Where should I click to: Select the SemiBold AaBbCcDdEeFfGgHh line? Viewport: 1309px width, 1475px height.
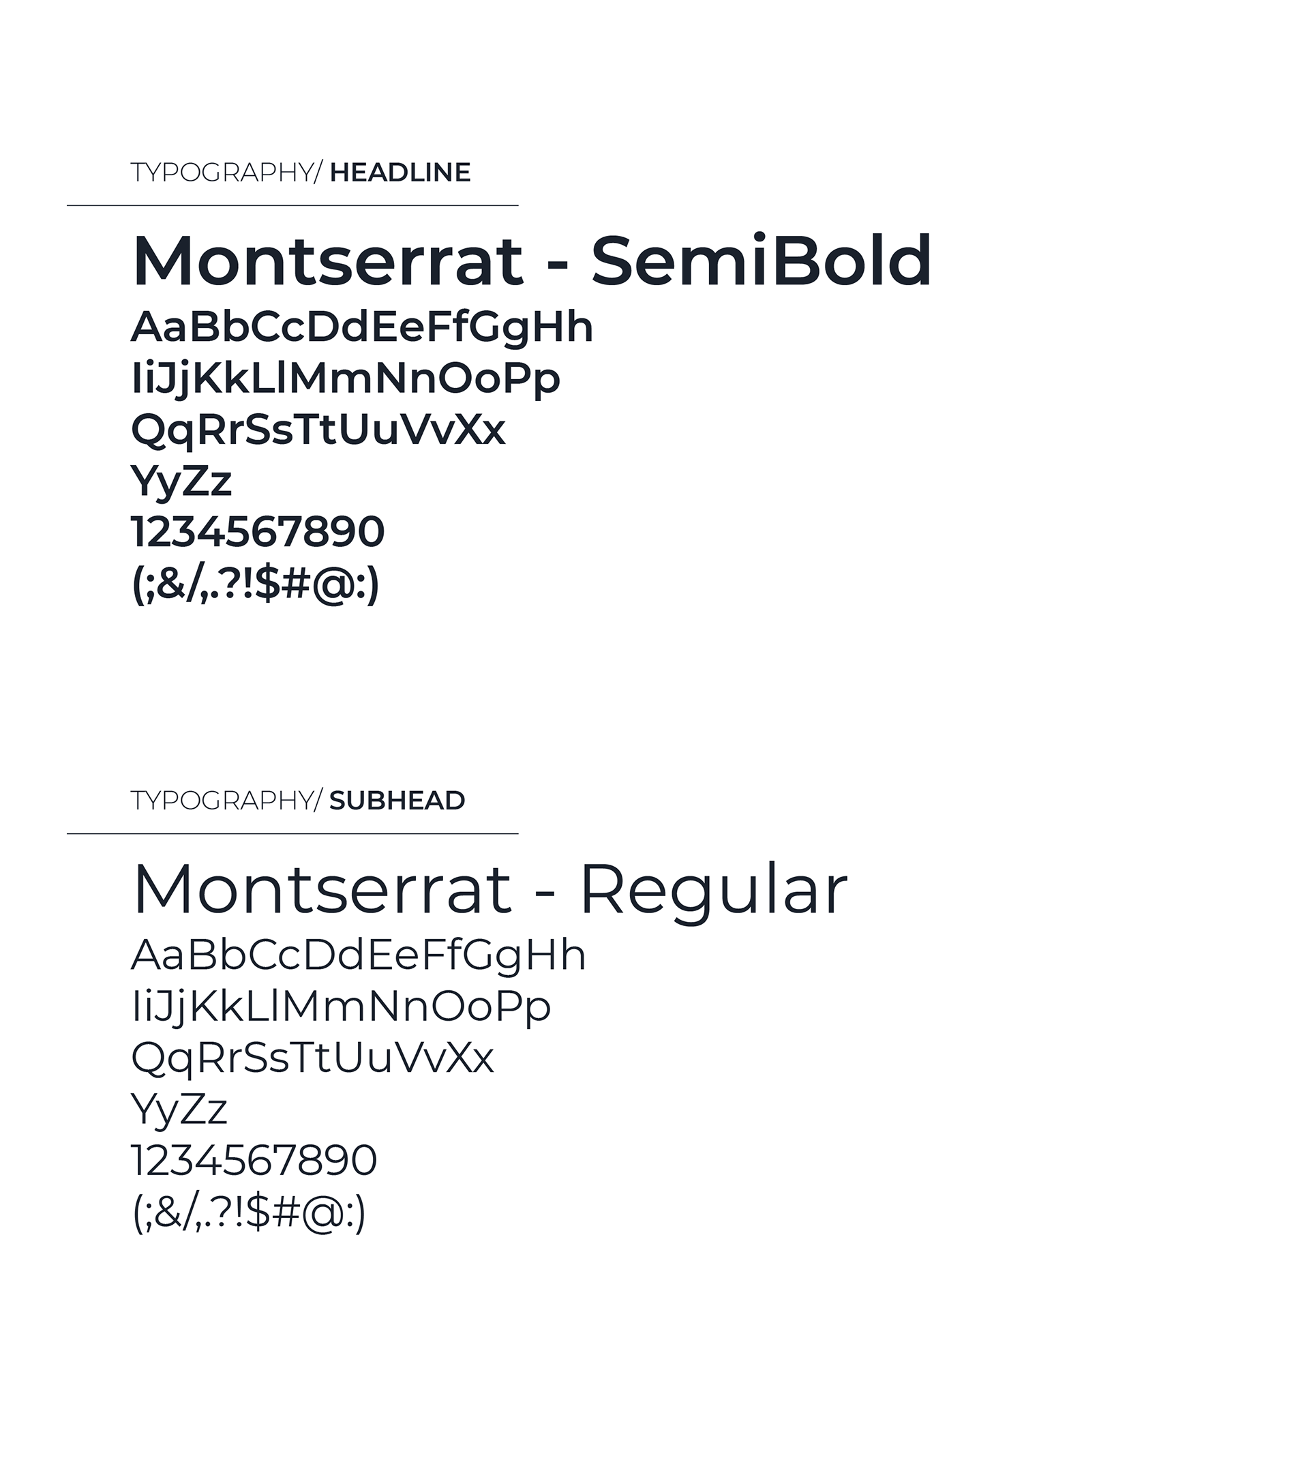coord(361,327)
